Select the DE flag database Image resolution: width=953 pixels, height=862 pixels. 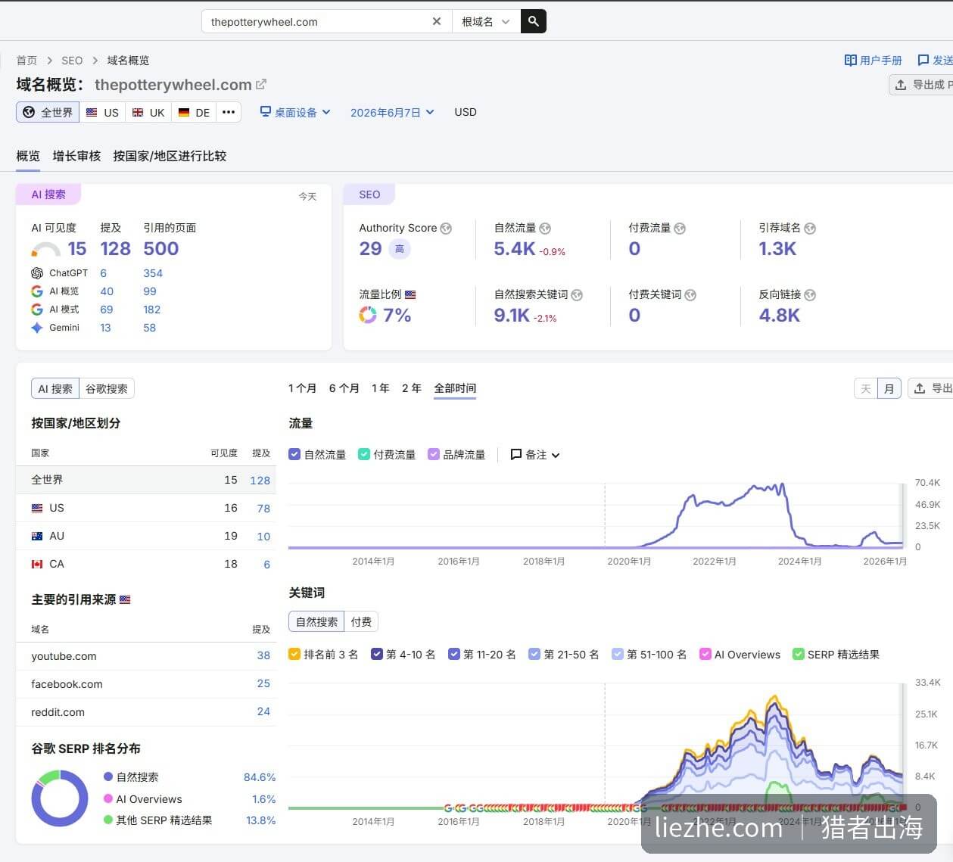194,112
